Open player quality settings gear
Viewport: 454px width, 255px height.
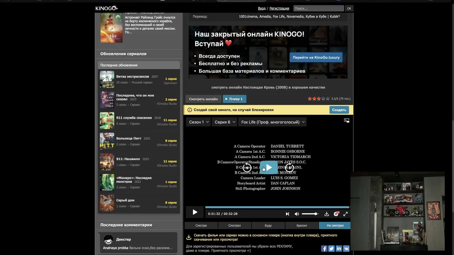pos(336,214)
